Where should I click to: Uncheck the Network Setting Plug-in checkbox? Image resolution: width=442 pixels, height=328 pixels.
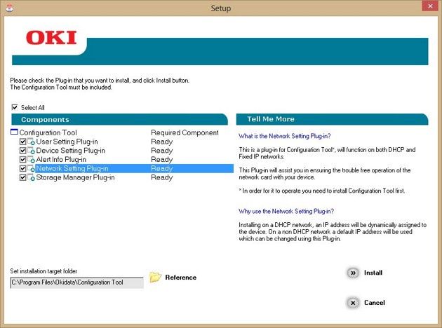23,169
